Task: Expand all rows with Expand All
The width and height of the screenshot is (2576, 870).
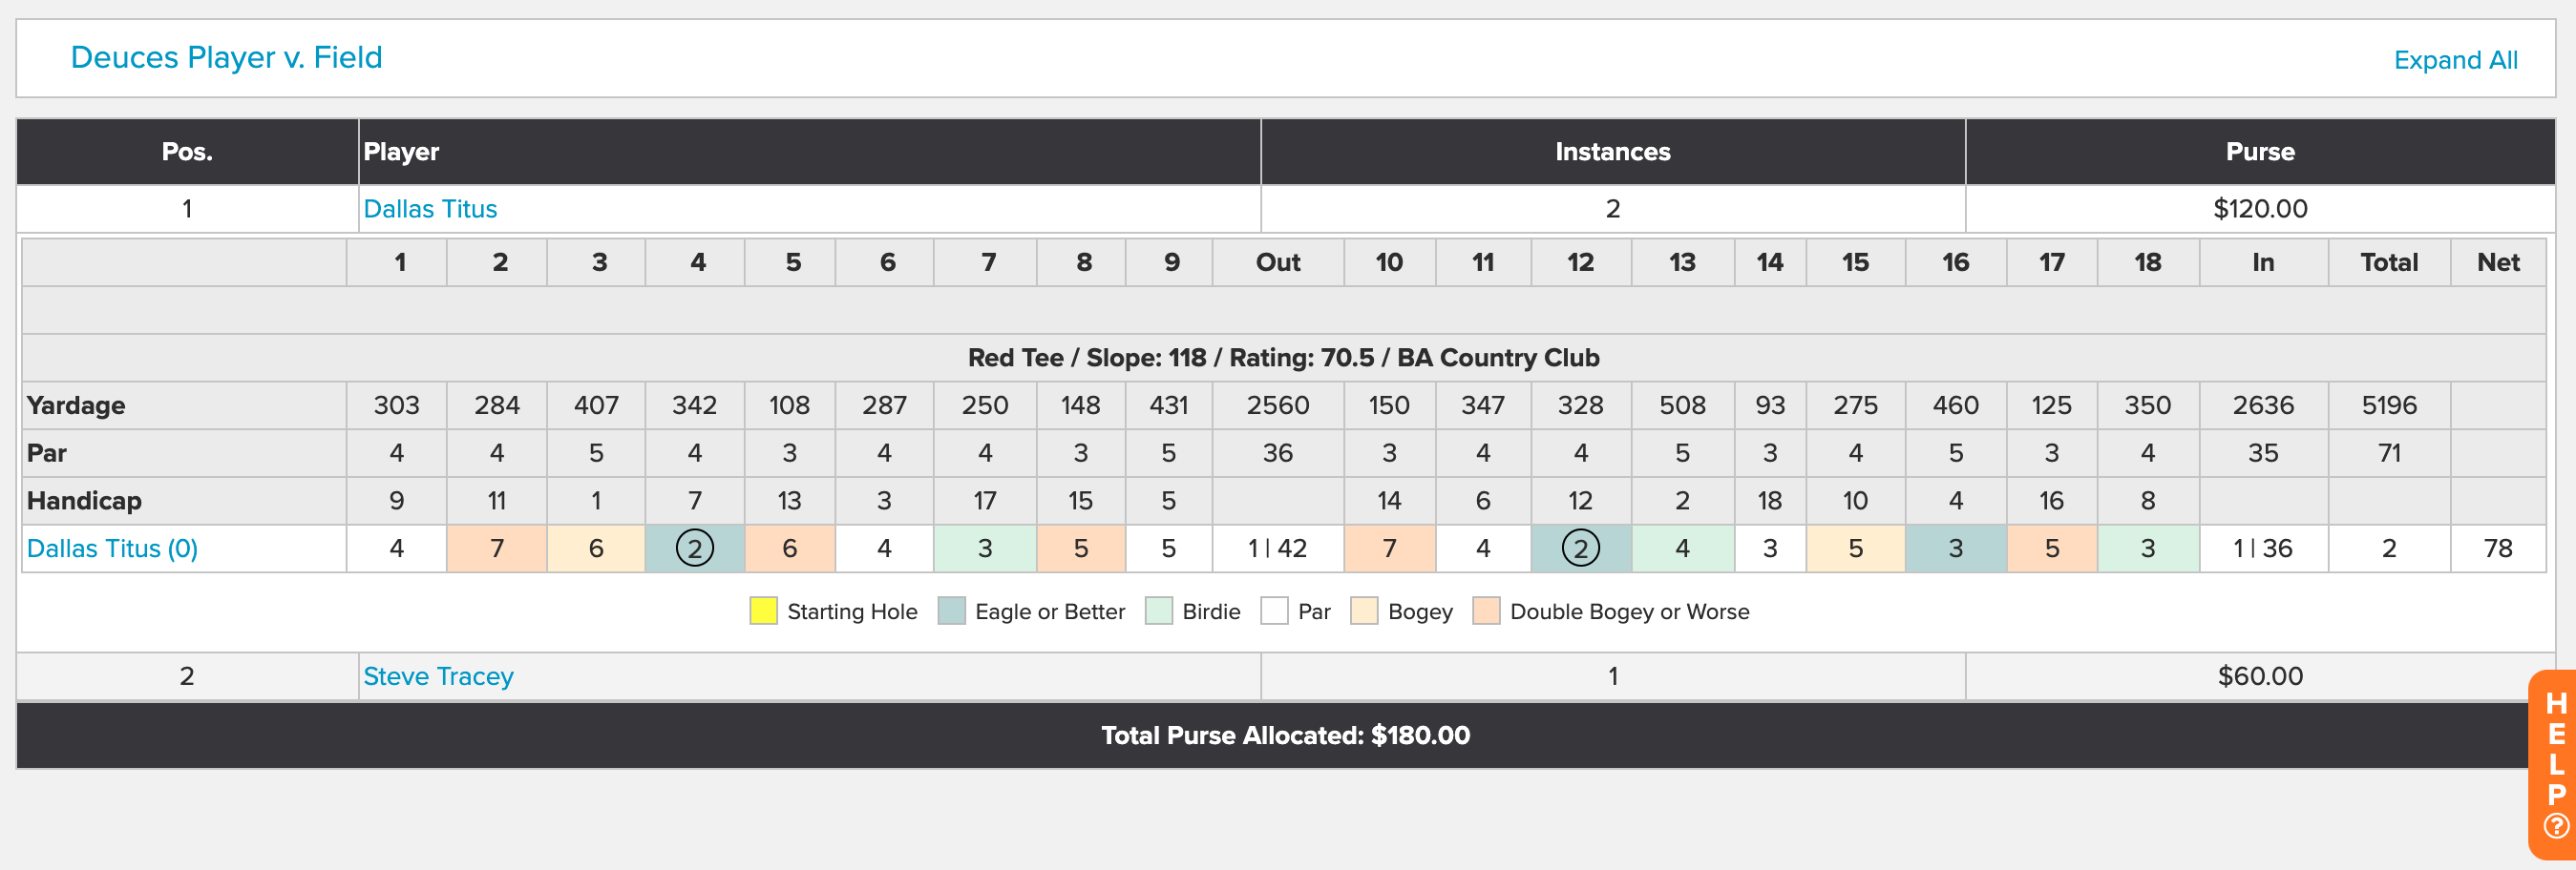Action: tap(2455, 60)
